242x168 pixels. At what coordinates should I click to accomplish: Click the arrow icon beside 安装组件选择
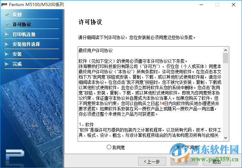point(6,44)
